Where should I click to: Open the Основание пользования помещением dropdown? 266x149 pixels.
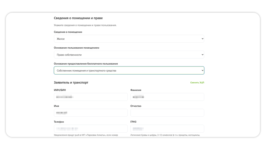[x=129, y=55]
